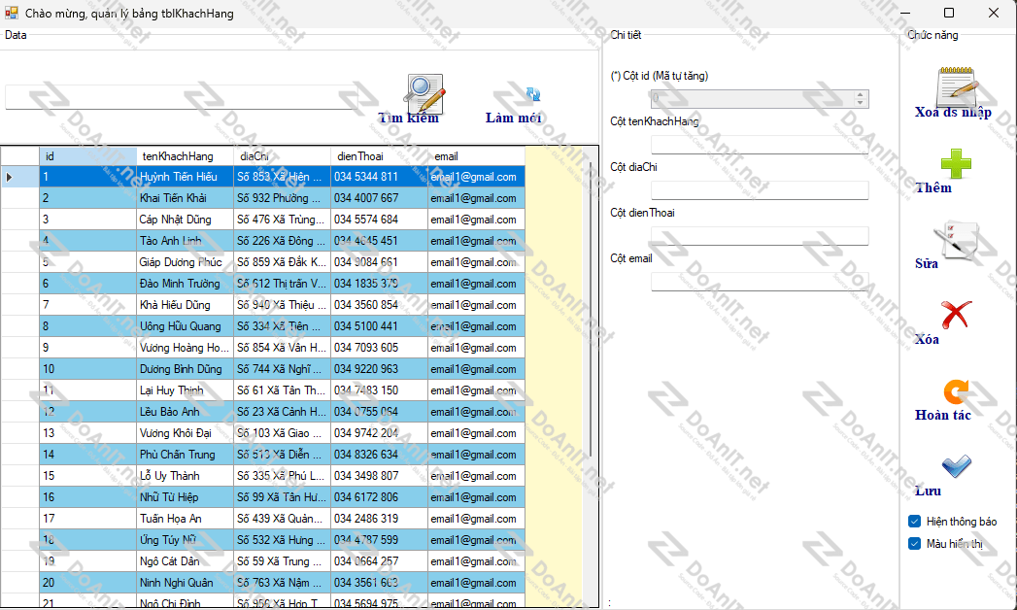Image resolution: width=1017 pixels, height=610 pixels.
Task: Select cell Lỗ Uy Thành
Action: pos(185,476)
